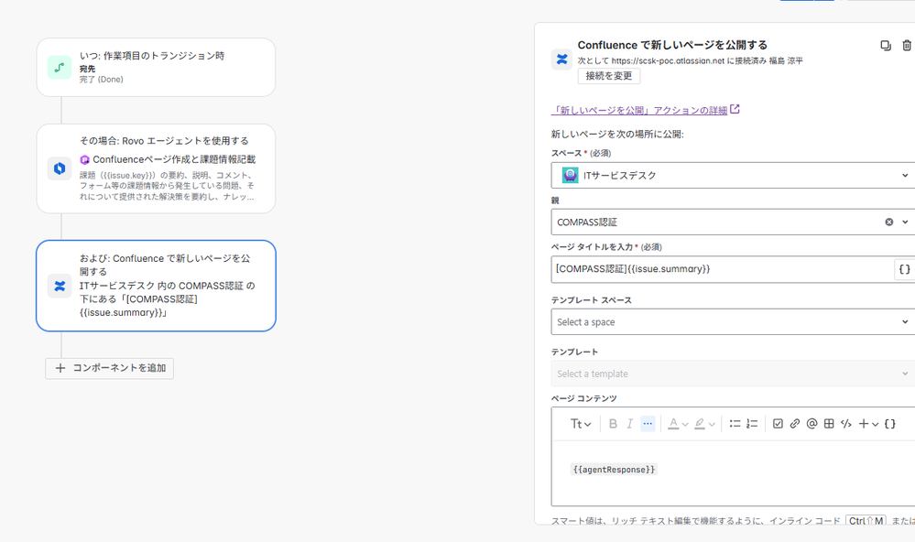This screenshot has height=542, width=915.
Task: Insert an @ mention
Action: (812, 424)
